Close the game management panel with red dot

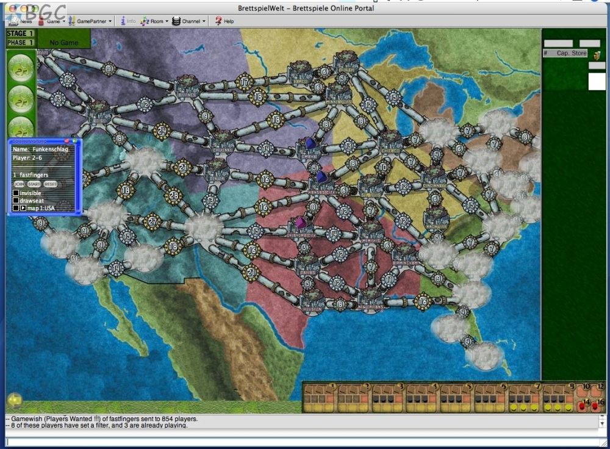pos(66,141)
